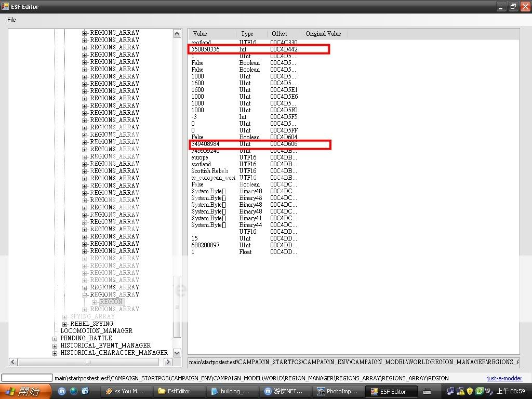The image size is (532, 399).
Task: Select the PENDING_BATTLE tree label
Action: point(86,338)
